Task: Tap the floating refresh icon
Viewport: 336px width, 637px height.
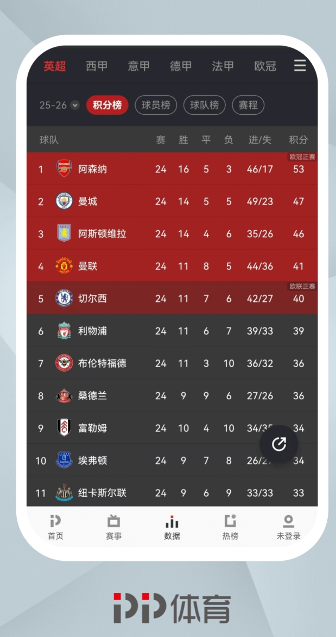Action: click(279, 444)
